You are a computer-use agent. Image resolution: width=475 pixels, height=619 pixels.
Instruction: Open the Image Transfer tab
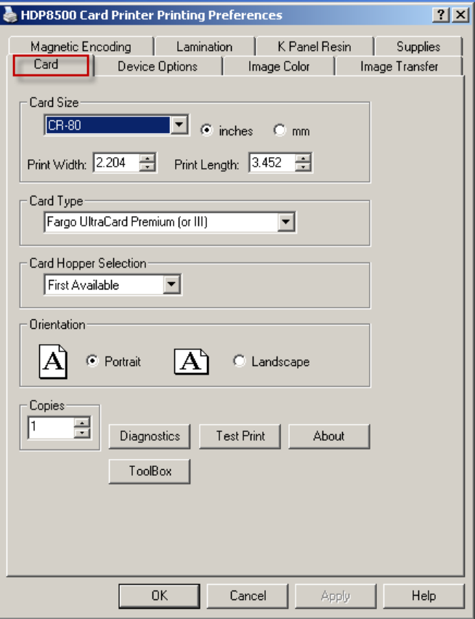(399, 66)
